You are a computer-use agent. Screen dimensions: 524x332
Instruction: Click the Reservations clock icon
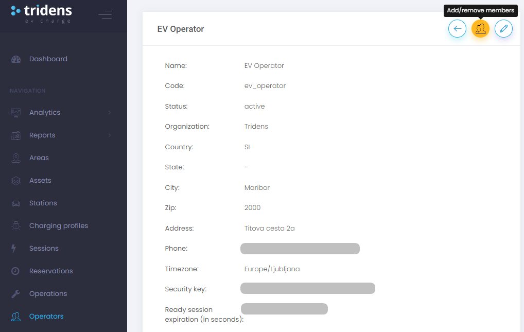coord(15,271)
